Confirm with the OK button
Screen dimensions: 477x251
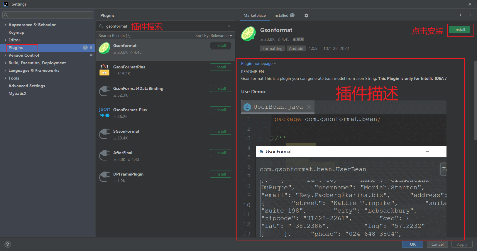[x=413, y=244]
